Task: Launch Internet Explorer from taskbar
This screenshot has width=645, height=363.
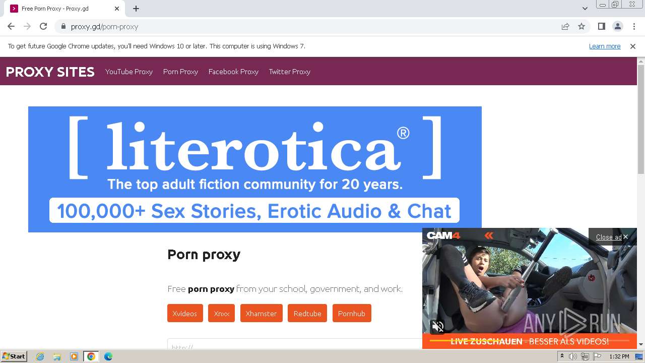Action: [x=40, y=356]
